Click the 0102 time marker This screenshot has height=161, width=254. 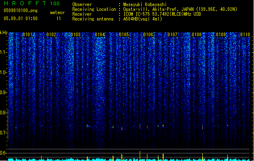[x=51, y=35]
